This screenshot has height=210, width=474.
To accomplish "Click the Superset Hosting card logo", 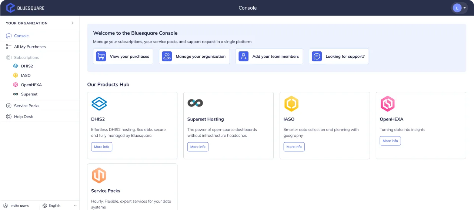I will [x=195, y=103].
